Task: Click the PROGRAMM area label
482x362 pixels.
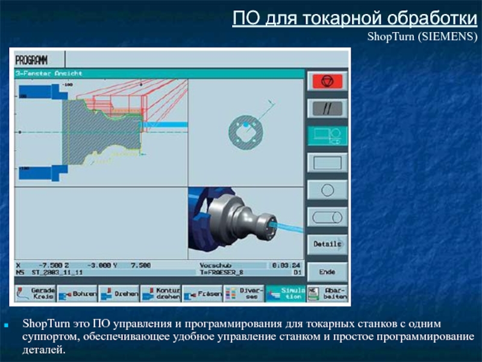Action: (31, 60)
